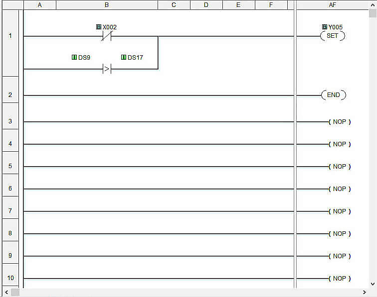The width and height of the screenshot is (377, 297).
Task: Select column header AF
Action: click(x=333, y=5)
